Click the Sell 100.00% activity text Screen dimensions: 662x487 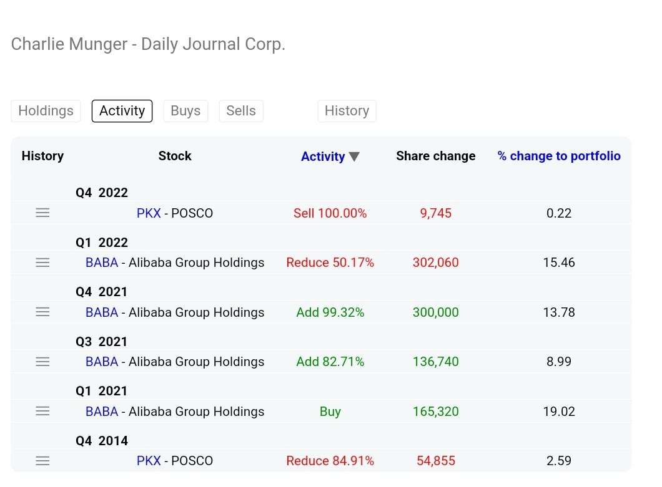click(330, 213)
